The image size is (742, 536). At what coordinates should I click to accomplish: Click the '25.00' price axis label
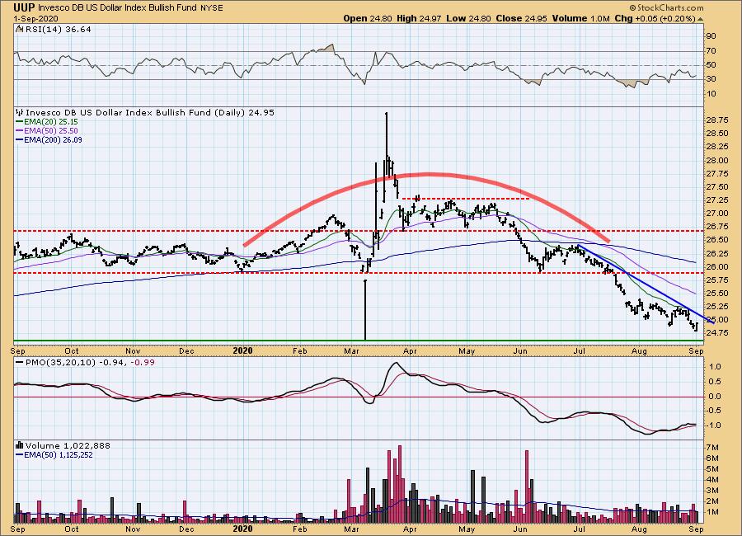716,320
